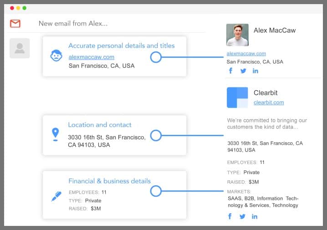This screenshot has width=327, height=230.
Task: Click the circle marker on personal details card
Action: pos(156,57)
